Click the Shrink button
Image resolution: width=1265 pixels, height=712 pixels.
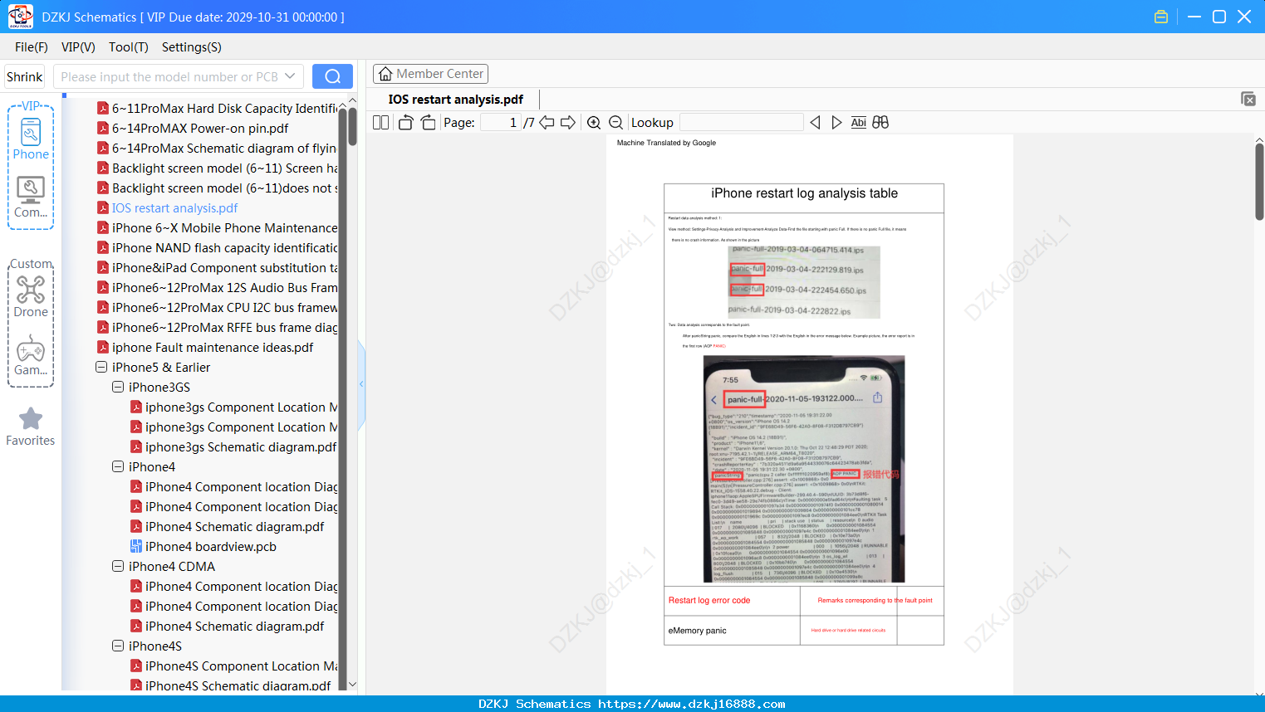tap(25, 76)
